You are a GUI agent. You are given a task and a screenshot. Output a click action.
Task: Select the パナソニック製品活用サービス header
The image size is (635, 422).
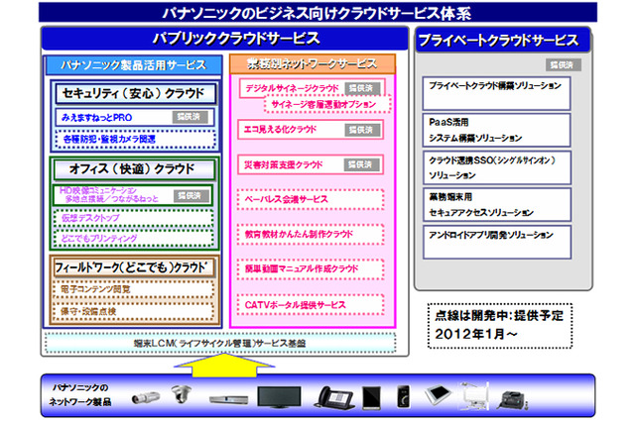(x=134, y=65)
